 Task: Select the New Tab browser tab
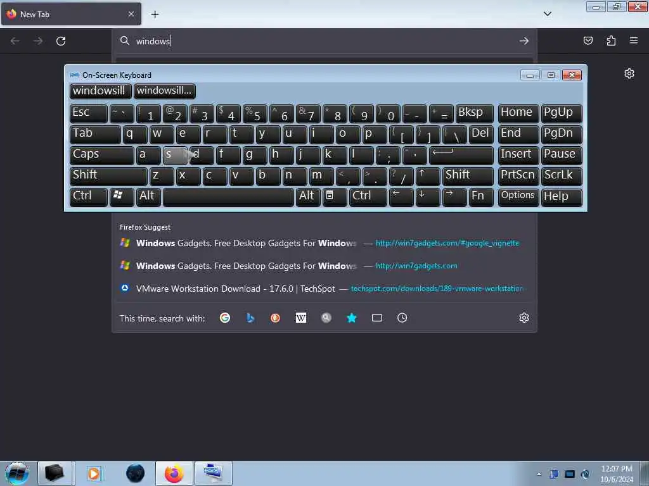click(71, 14)
